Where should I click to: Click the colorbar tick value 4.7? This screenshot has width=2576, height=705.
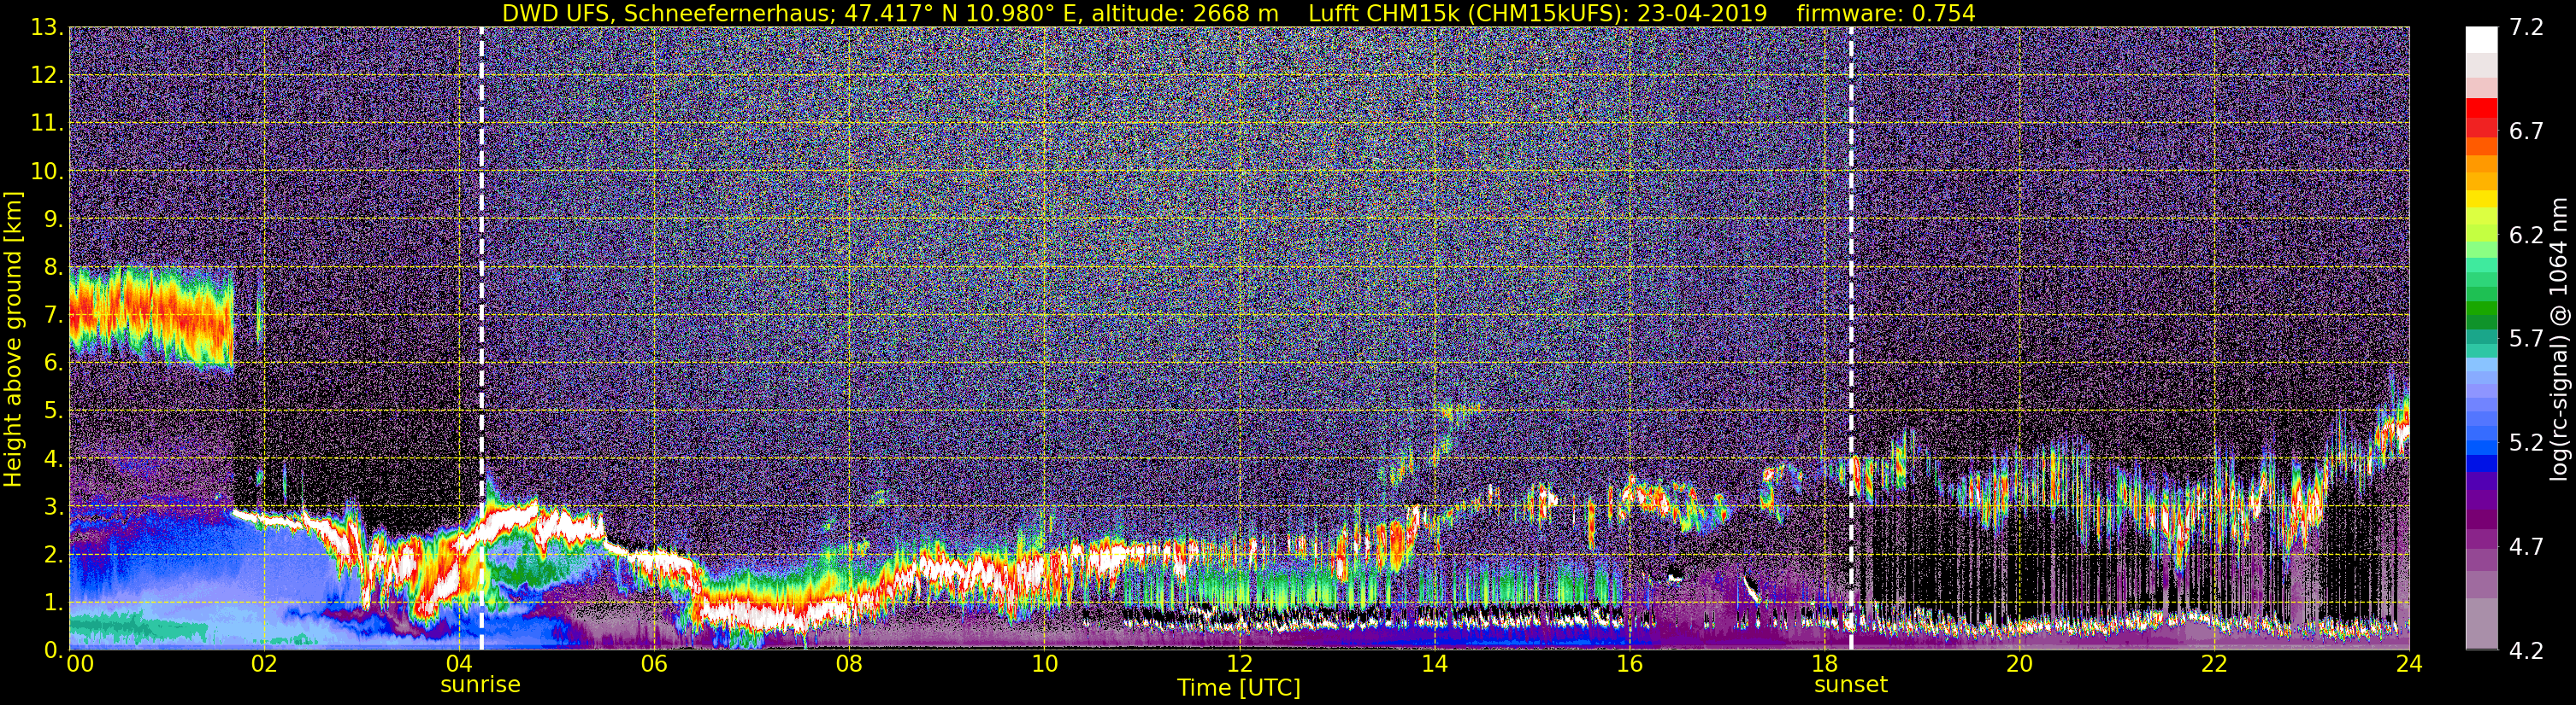2526,546
